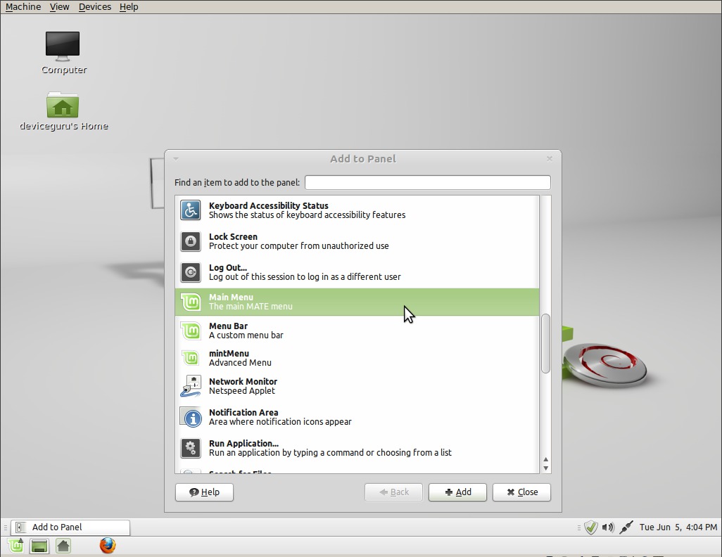
Task: Select the highlighted Main Menu text
Action: coord(251,302)
